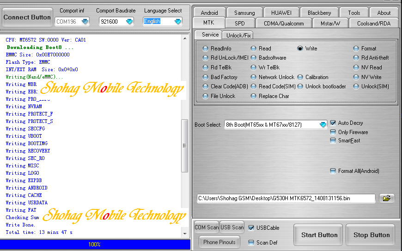Click the 'Writing ANDROID' log line
This screenshot has width=402, height=251.
26,188
